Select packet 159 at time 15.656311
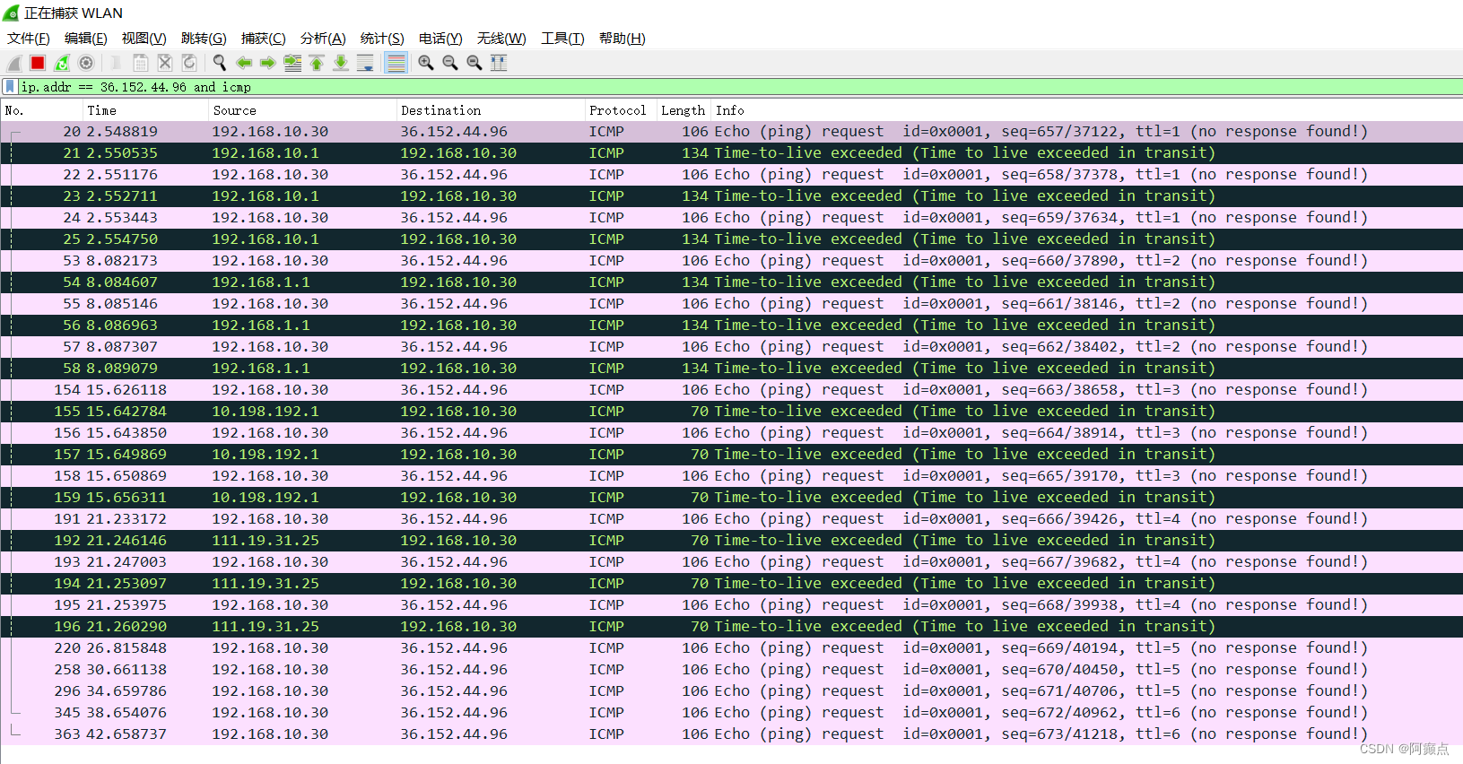The width and height of the screenshot is (1463, 764). tap(731, 498)
